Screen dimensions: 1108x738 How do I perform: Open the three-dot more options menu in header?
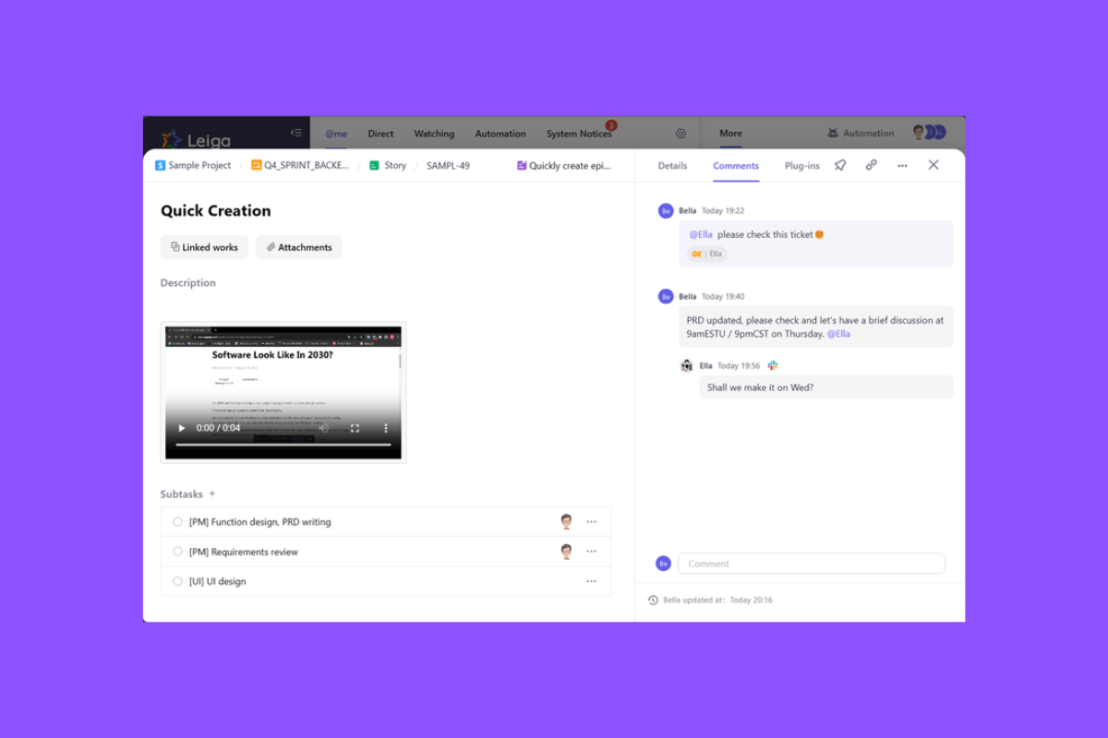pos(902,165)
